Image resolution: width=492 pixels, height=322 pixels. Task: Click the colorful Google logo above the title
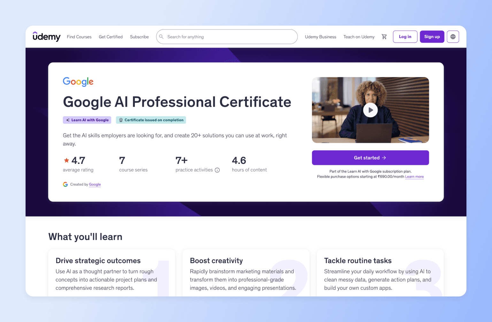pos(78,82)
